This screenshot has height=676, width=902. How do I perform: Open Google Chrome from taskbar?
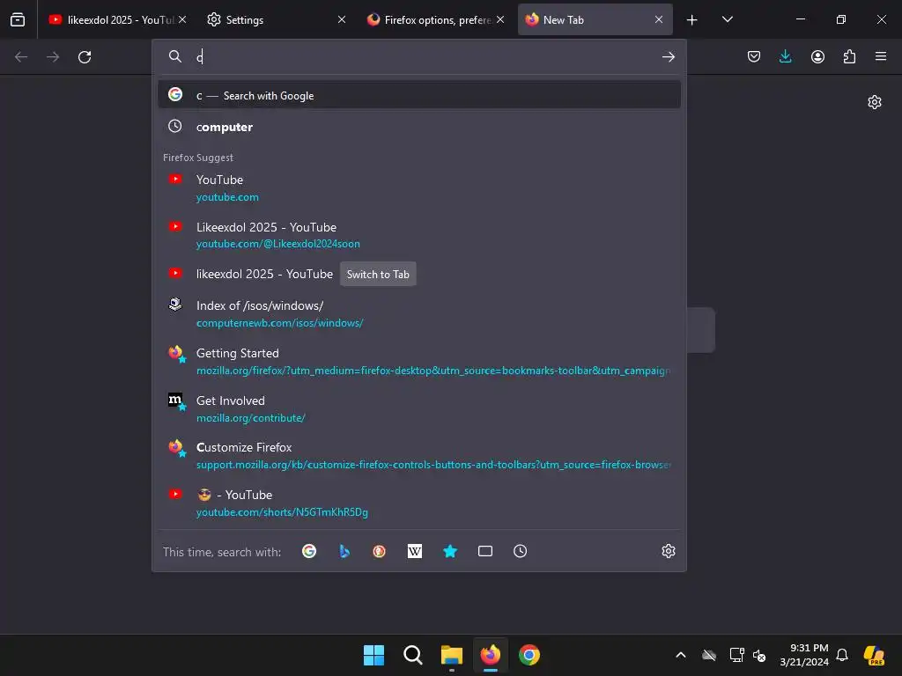(529, 655)
